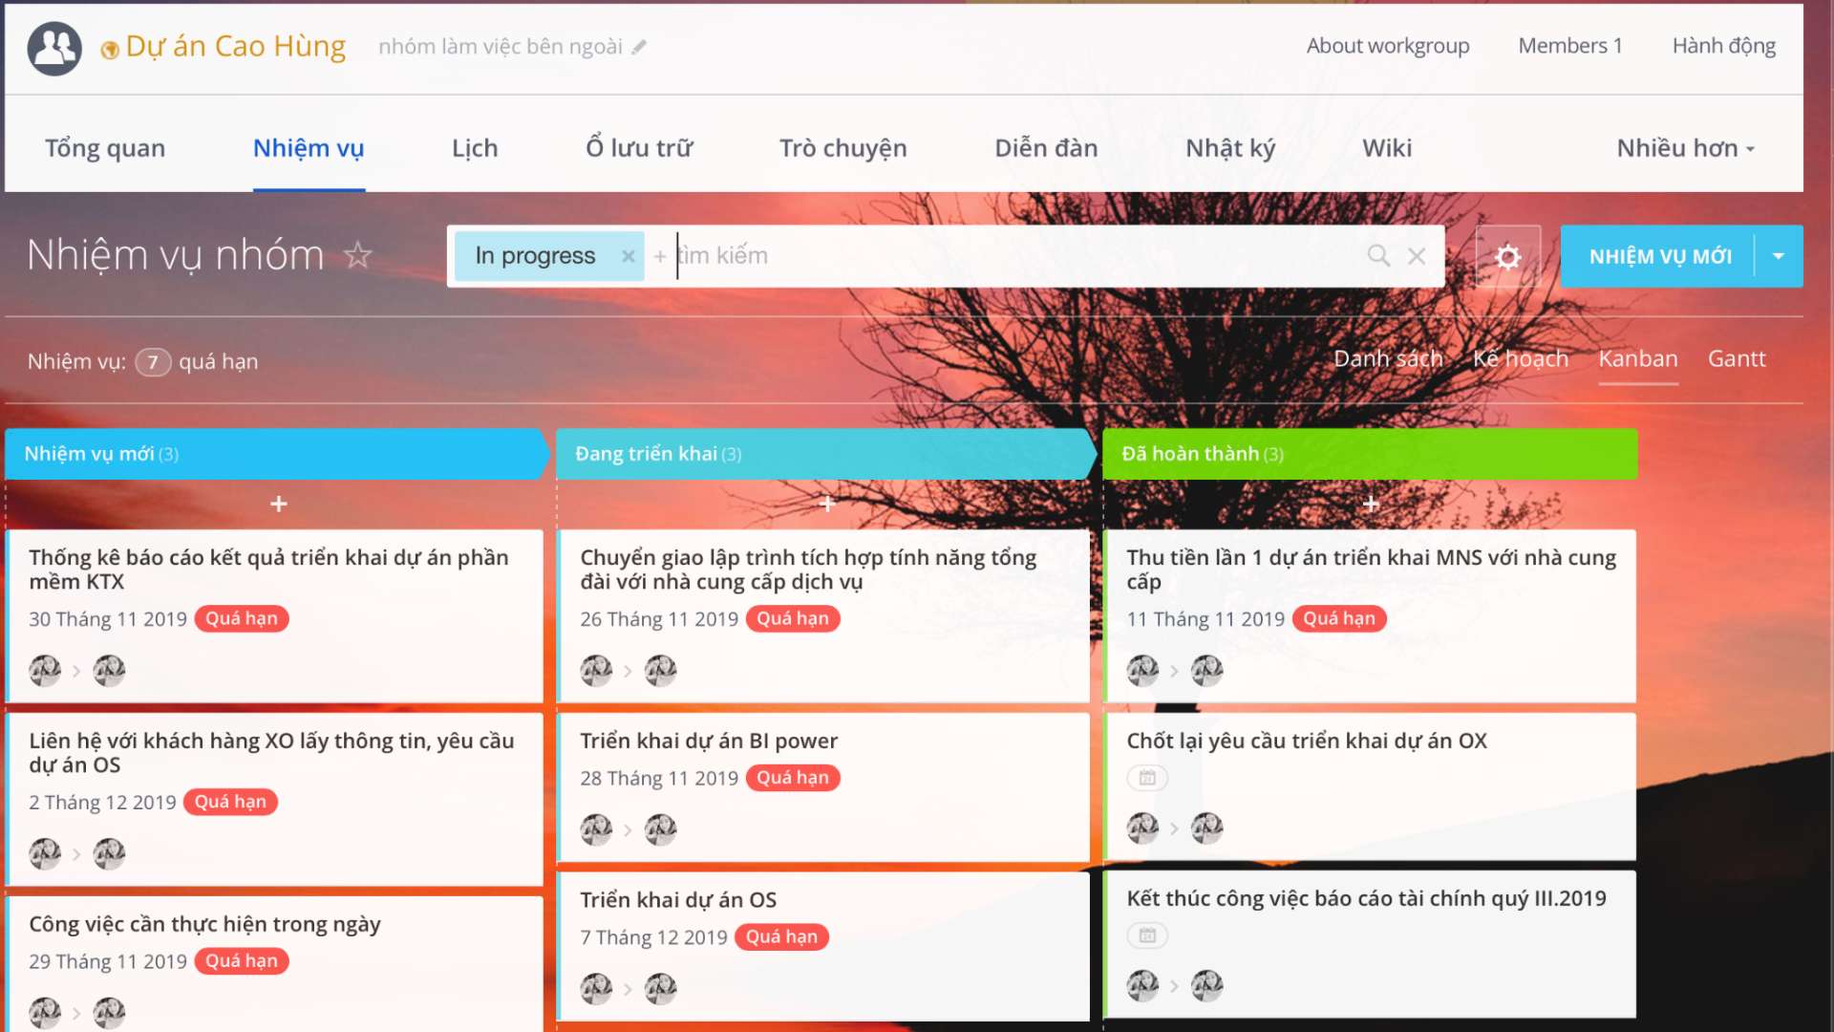The image size is (1834, 1032).
Task: Open the Tổng quan tab
Action: [x=105, y=148]
